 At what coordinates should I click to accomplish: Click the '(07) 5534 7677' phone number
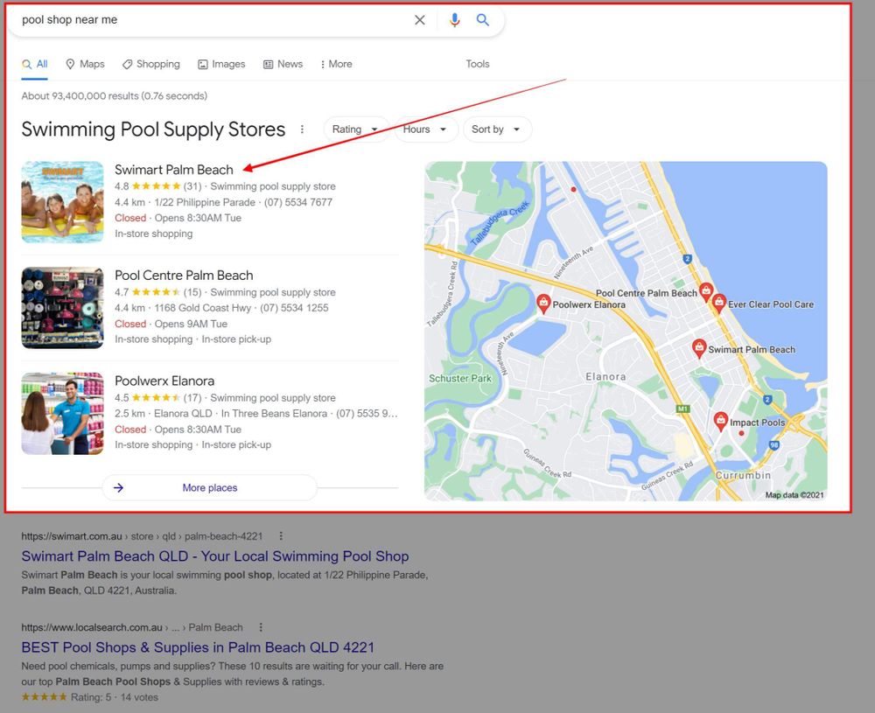(298, 202)
